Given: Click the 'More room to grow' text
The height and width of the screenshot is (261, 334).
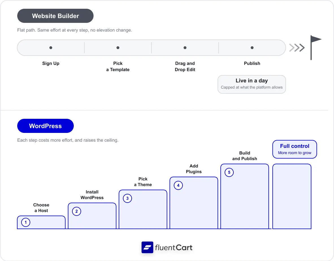Looking at the screenshot, I should tap(295, 153).
